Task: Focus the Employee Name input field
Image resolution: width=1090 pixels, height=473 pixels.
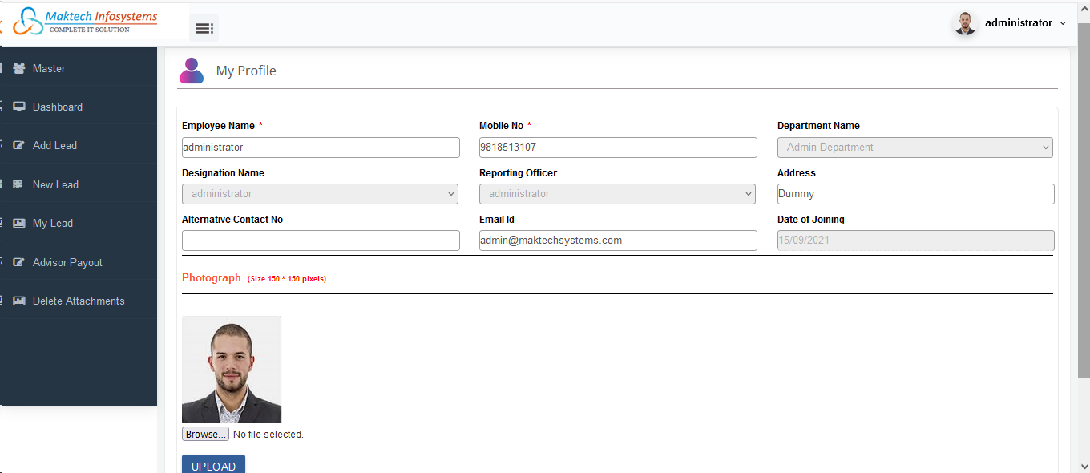Action: click(x=321, y=148)
